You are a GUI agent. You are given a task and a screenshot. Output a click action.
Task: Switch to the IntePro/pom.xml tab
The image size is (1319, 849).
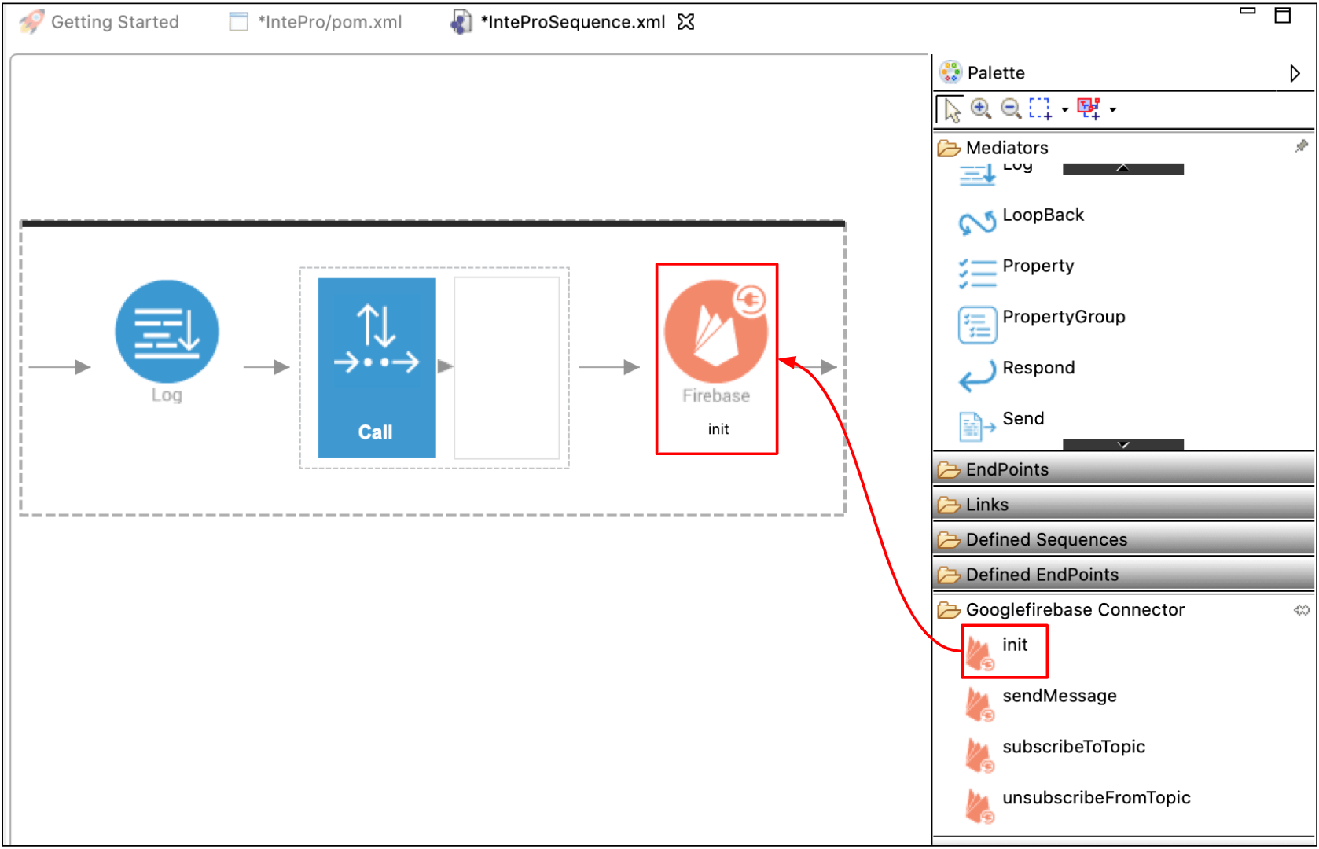pyautogui.click(x=316, y=22)
